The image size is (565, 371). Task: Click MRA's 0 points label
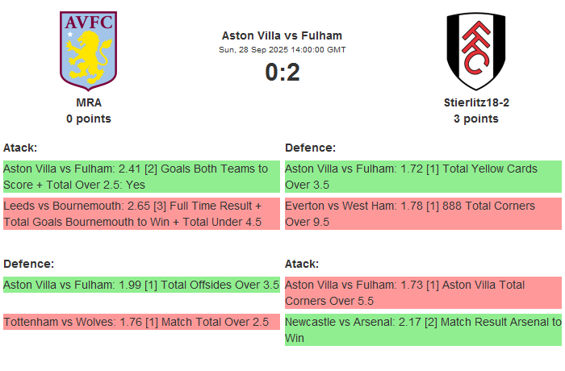coord(89,119)
